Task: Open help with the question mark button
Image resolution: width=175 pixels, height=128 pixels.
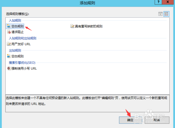Action: coord(158,2)
